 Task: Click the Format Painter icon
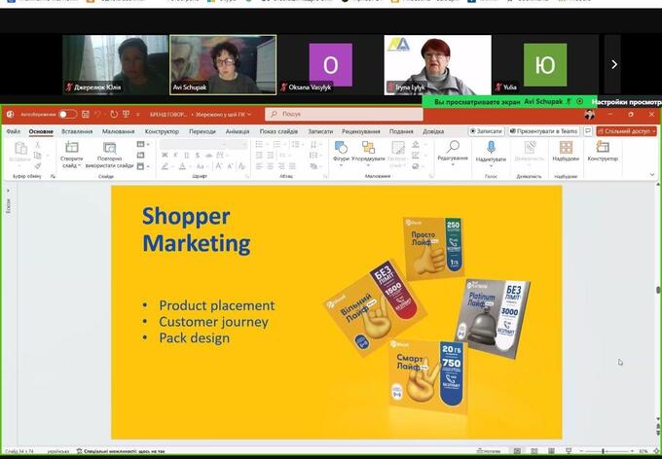coord(38,165)
